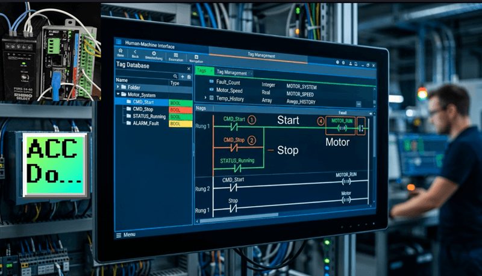Click the ladder editor horizontal scrollbar thumb

pos(239,218)
